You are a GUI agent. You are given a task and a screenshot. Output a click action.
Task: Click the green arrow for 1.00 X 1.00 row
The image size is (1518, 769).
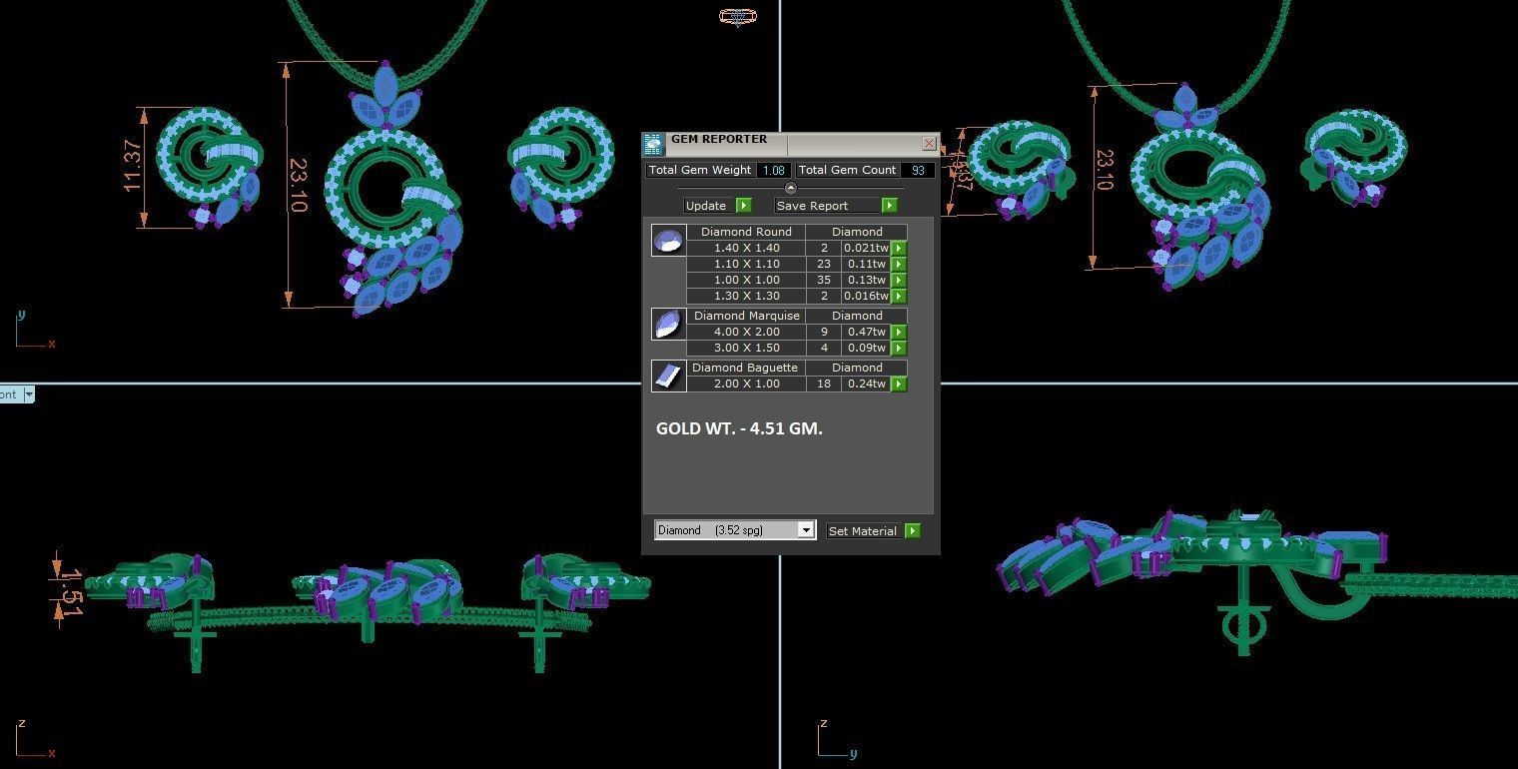(x=899, y=280)
